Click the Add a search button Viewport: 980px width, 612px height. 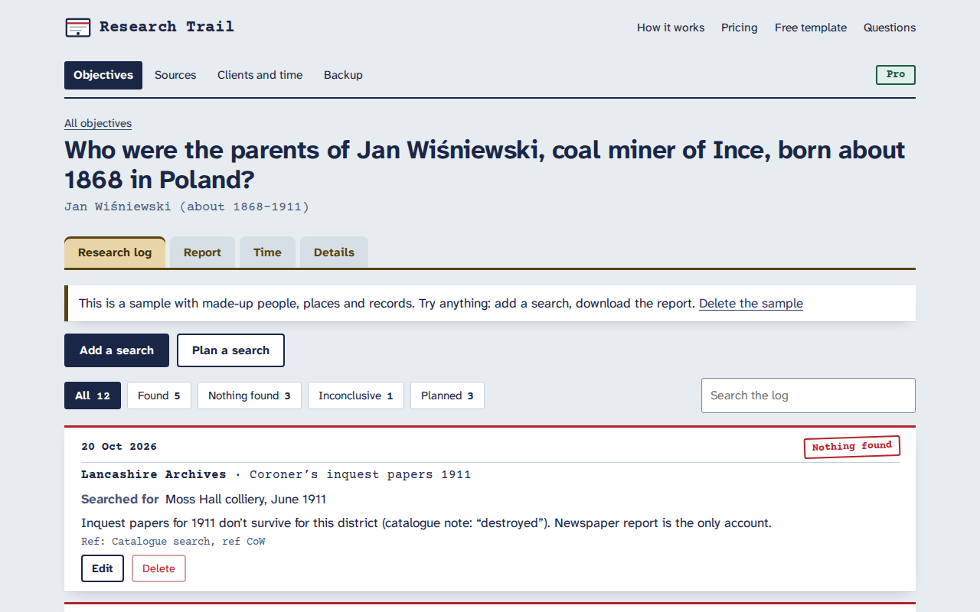pyautogui.click(x=116, y=350)
